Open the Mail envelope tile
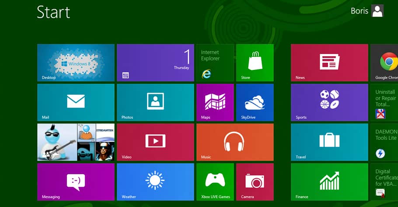The image size is (398, 207). [76, 102]
